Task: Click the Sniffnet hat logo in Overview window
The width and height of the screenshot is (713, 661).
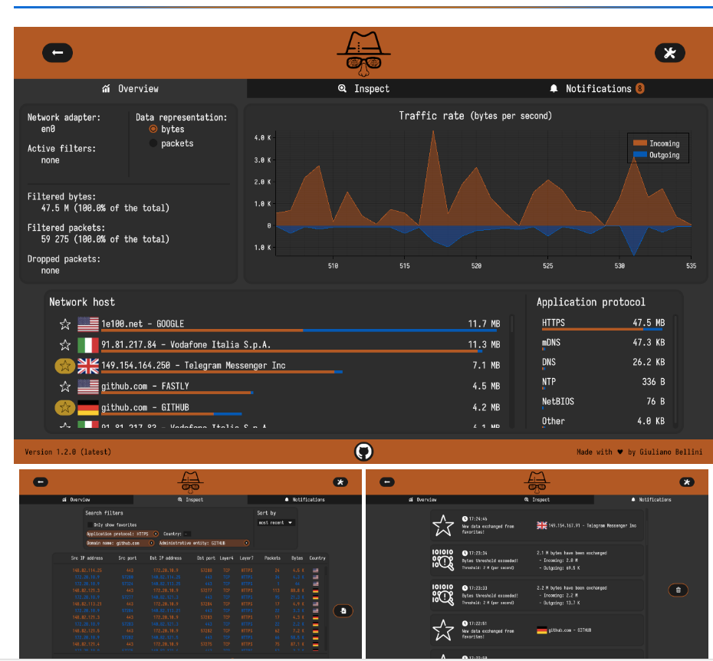Action: pos(363,54)
